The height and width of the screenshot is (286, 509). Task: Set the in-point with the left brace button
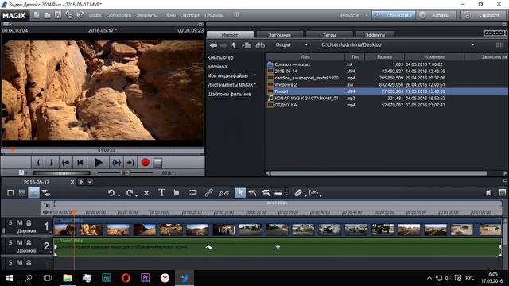pos(38,162)
